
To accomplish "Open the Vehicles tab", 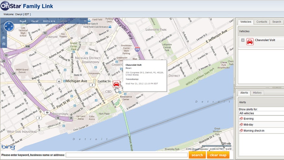I will [246, 22].
